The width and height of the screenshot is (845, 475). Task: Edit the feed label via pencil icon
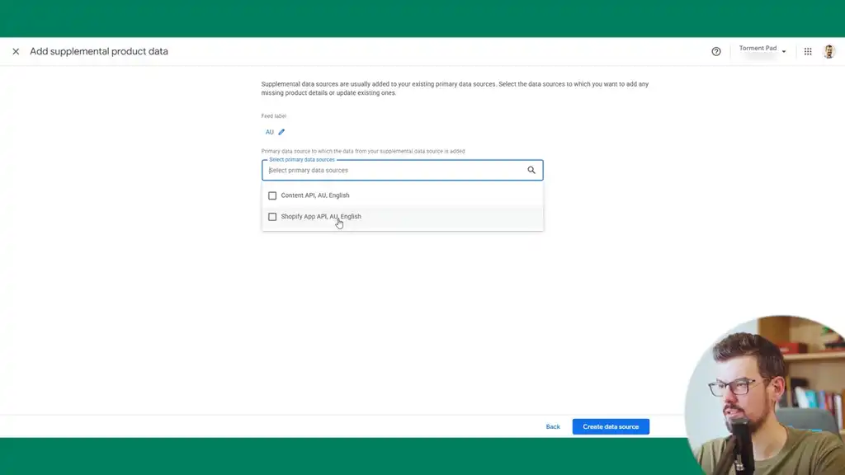[281, 131]
